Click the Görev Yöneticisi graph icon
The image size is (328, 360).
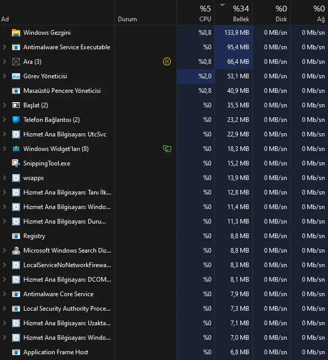point(16,76)
